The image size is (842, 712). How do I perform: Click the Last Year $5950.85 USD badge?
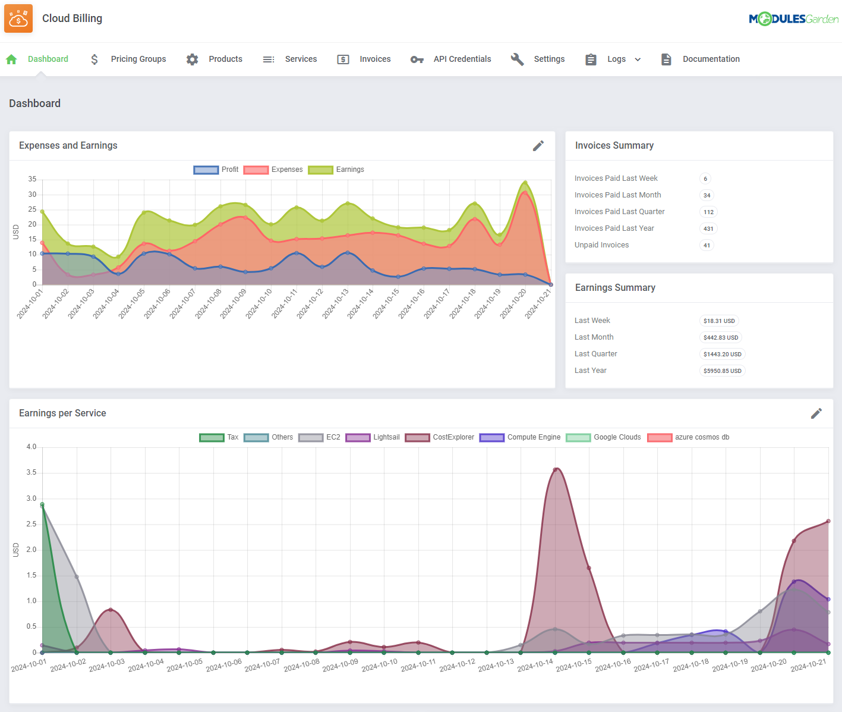(x=723, y=371)
